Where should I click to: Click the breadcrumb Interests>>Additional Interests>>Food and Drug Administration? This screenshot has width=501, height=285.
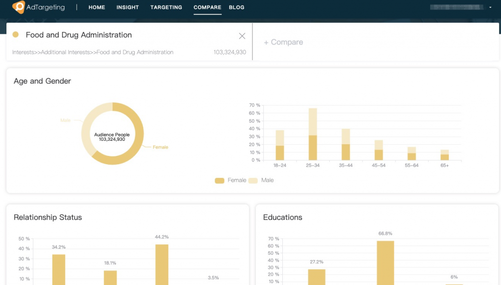click(x=92, y=52)
